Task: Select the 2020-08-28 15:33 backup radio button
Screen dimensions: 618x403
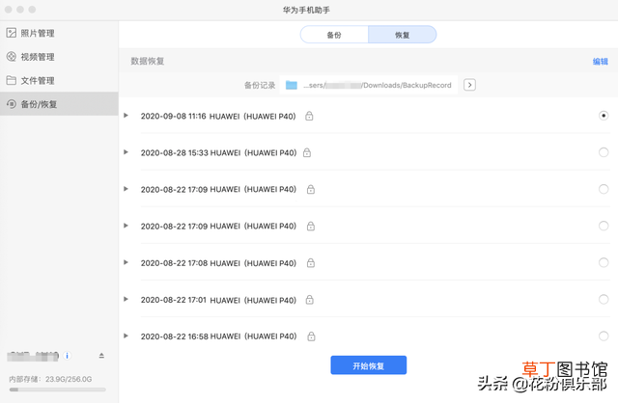Action: click(604, 152)
